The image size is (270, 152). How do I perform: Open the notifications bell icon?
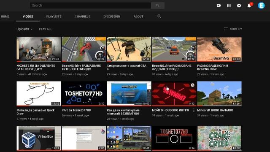[x=249, y=5]
